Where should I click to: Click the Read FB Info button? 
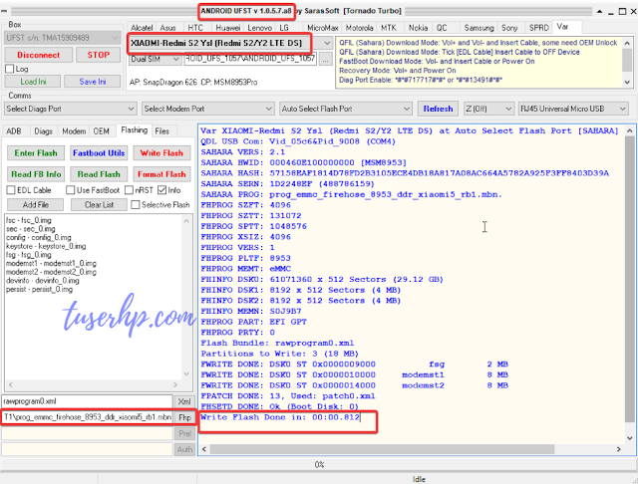pyautogui.click(x=36, y=174)
